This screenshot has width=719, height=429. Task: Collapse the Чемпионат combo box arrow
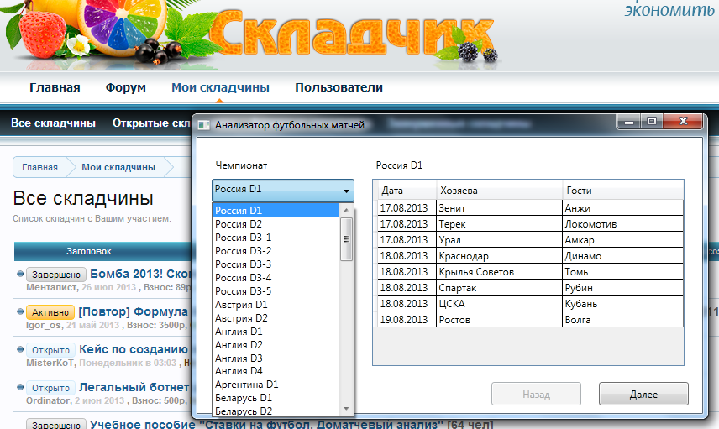point(346,191)
